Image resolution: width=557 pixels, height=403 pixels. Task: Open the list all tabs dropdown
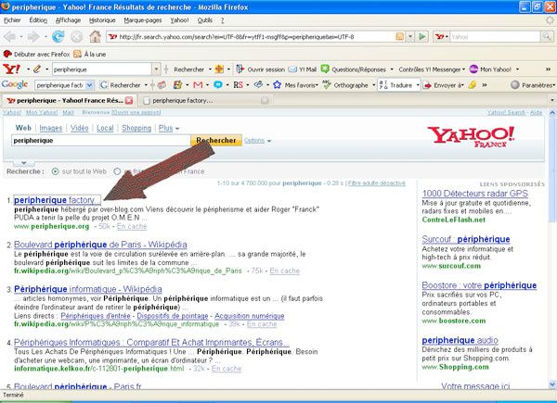click(x=552, y=101)
